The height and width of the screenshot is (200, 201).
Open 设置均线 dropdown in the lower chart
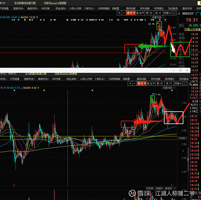pos(168,88)
